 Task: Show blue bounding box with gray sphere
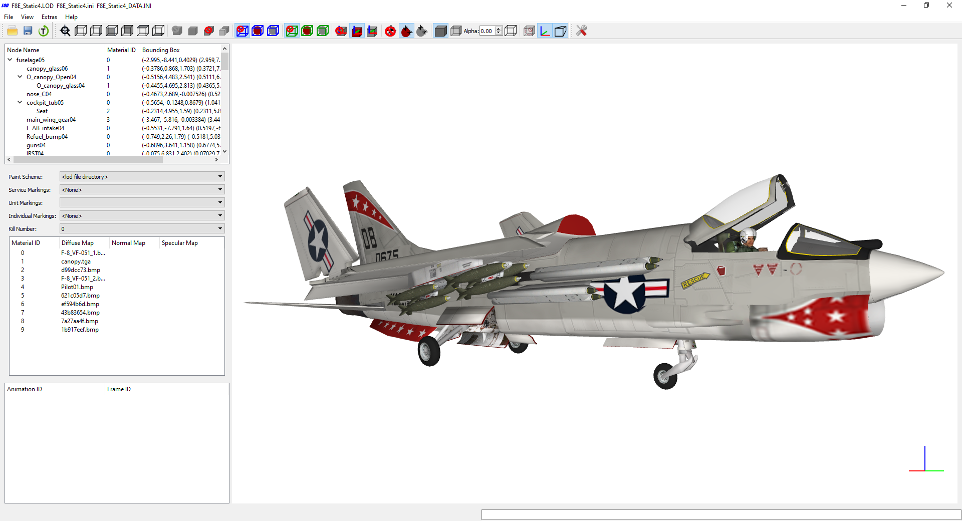pyautogui.click(x=273, y=31)
